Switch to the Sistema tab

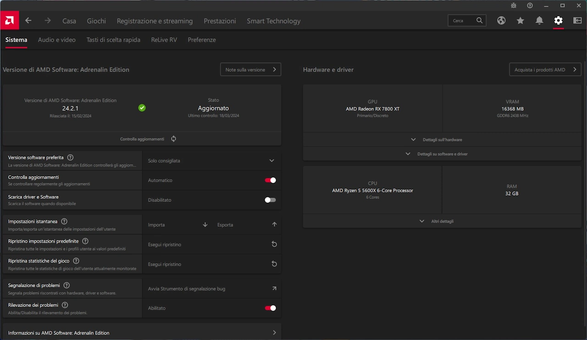point(16,40)
